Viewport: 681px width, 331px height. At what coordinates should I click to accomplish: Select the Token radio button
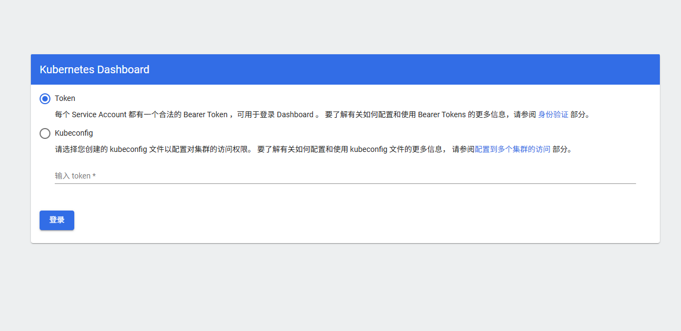tap(45, 99)
